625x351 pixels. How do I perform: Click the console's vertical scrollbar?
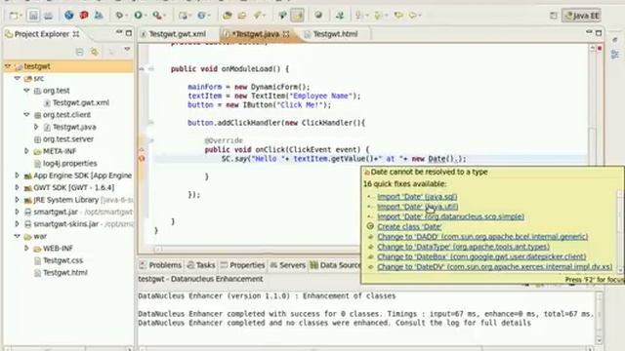[599, 318]
